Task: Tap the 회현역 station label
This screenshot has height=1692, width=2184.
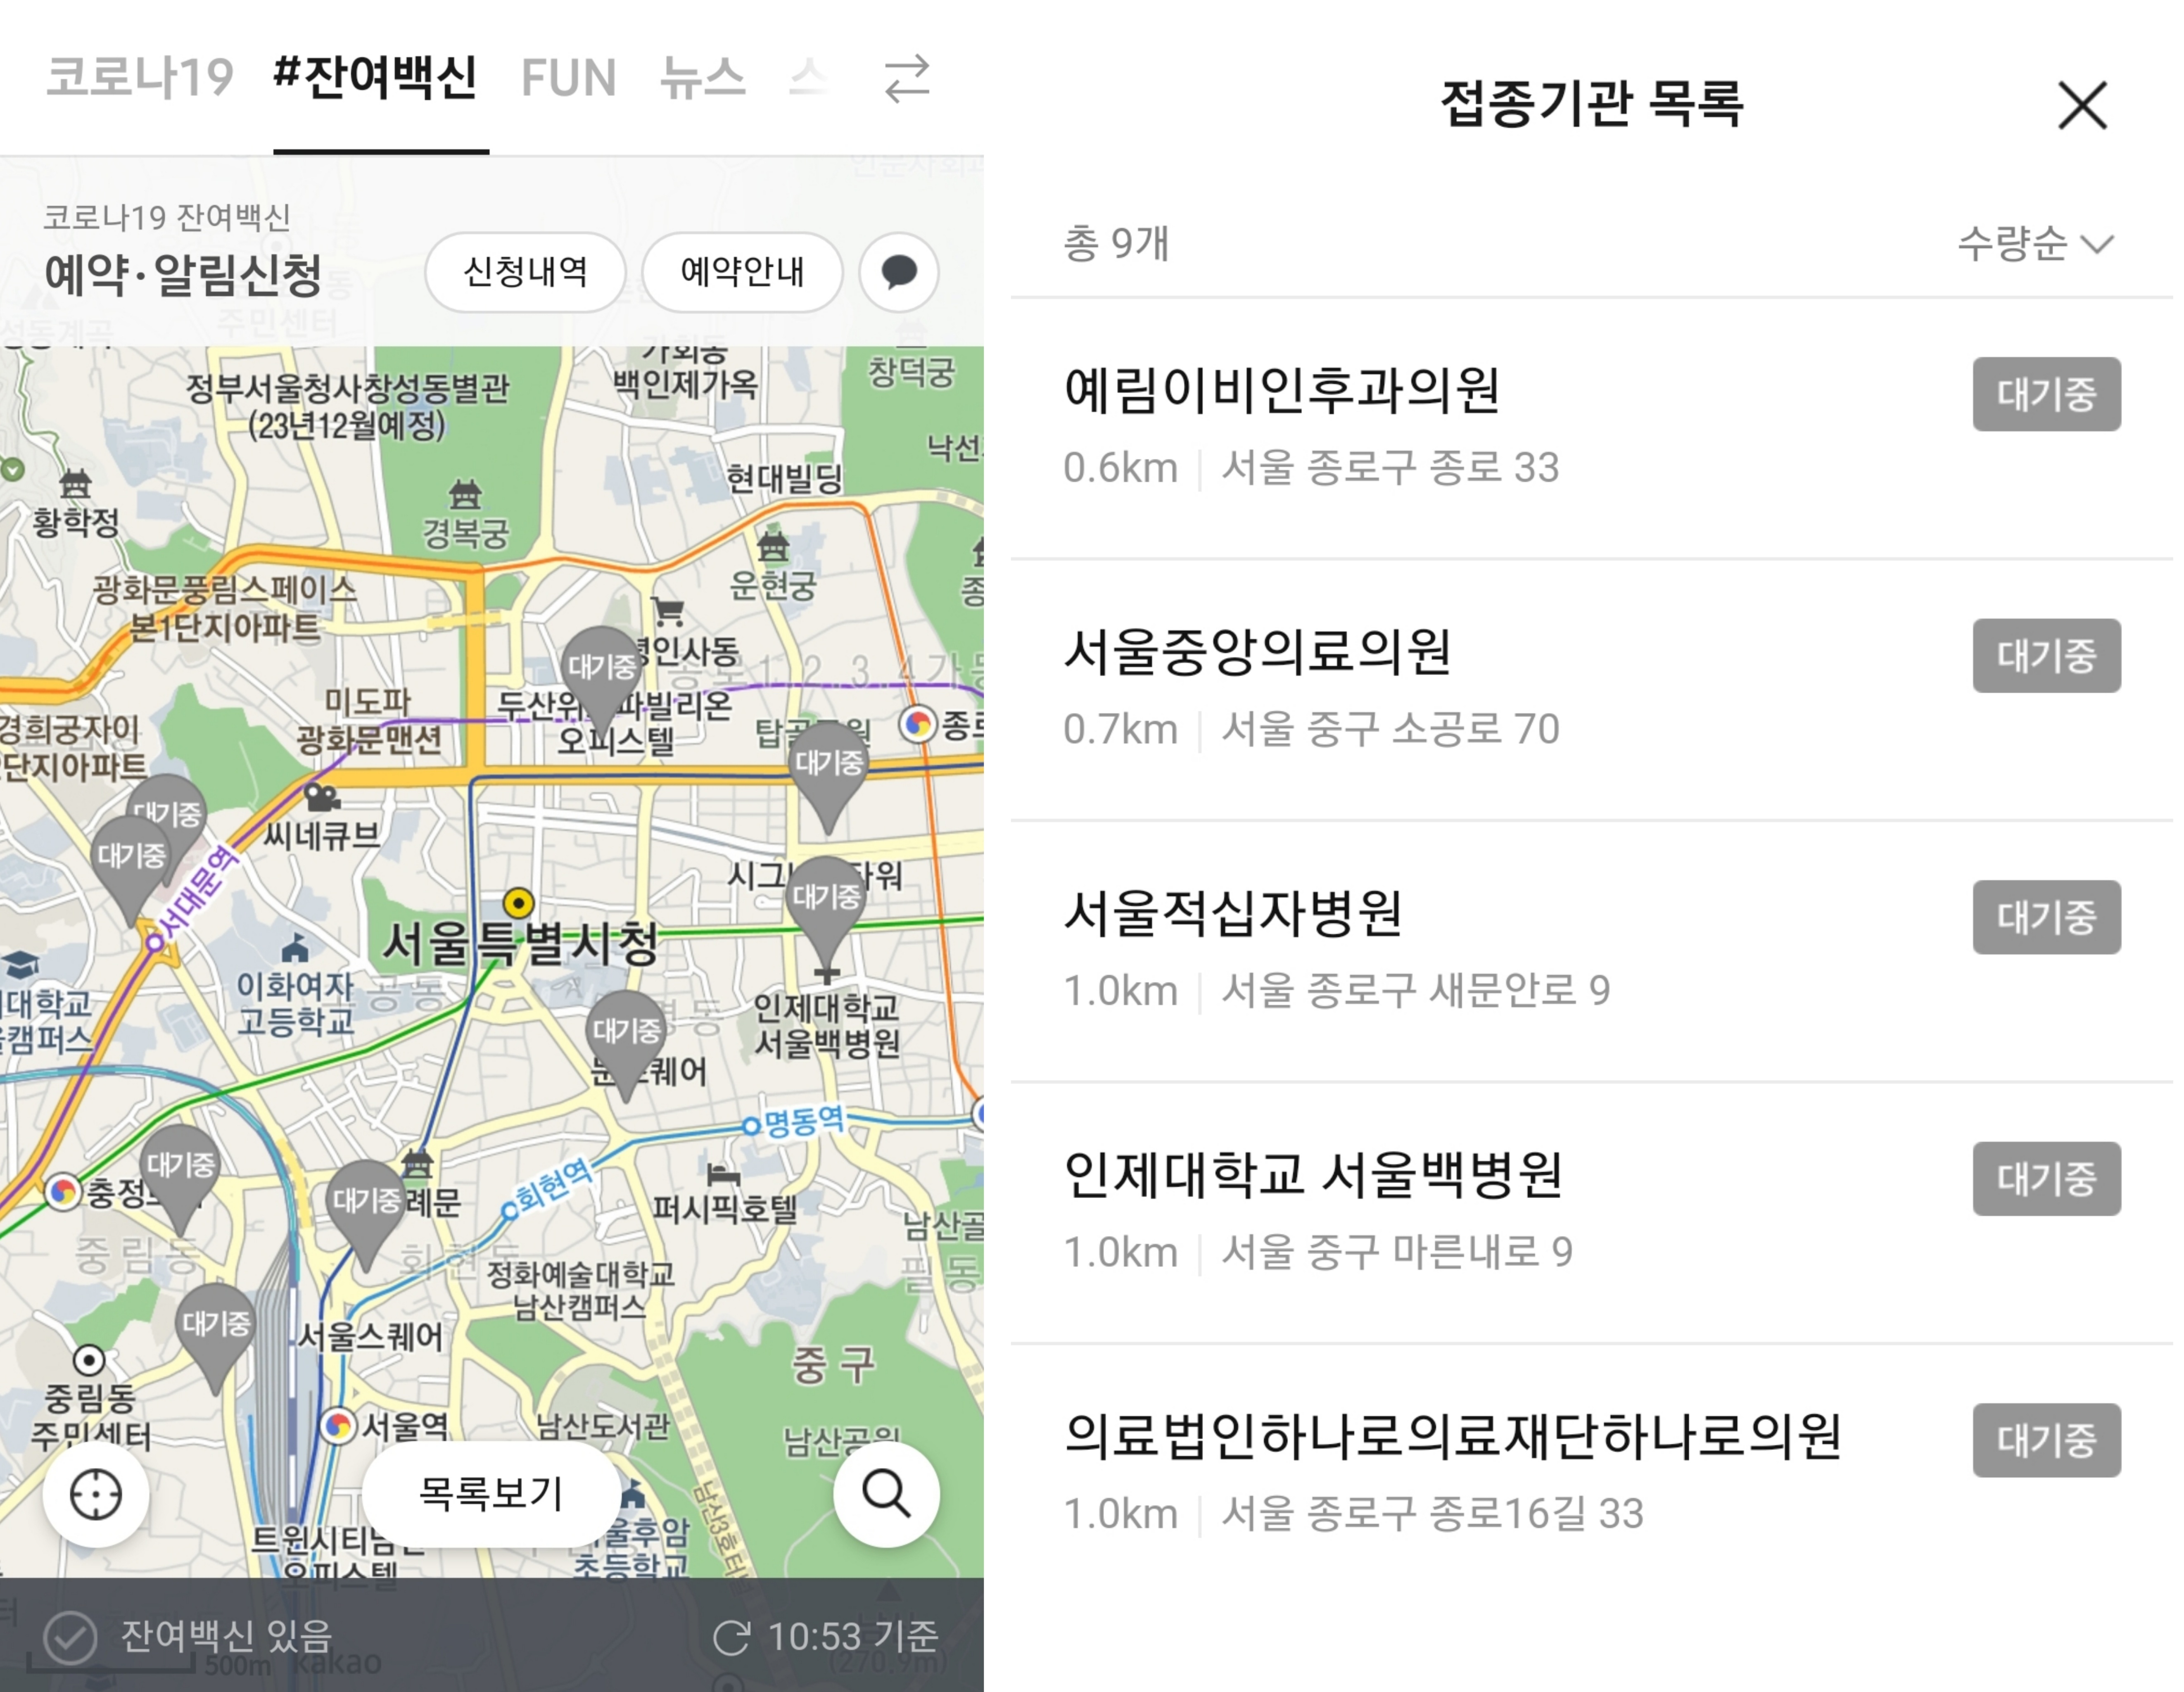Action: pyautogui.click(x=553, y=1185)
